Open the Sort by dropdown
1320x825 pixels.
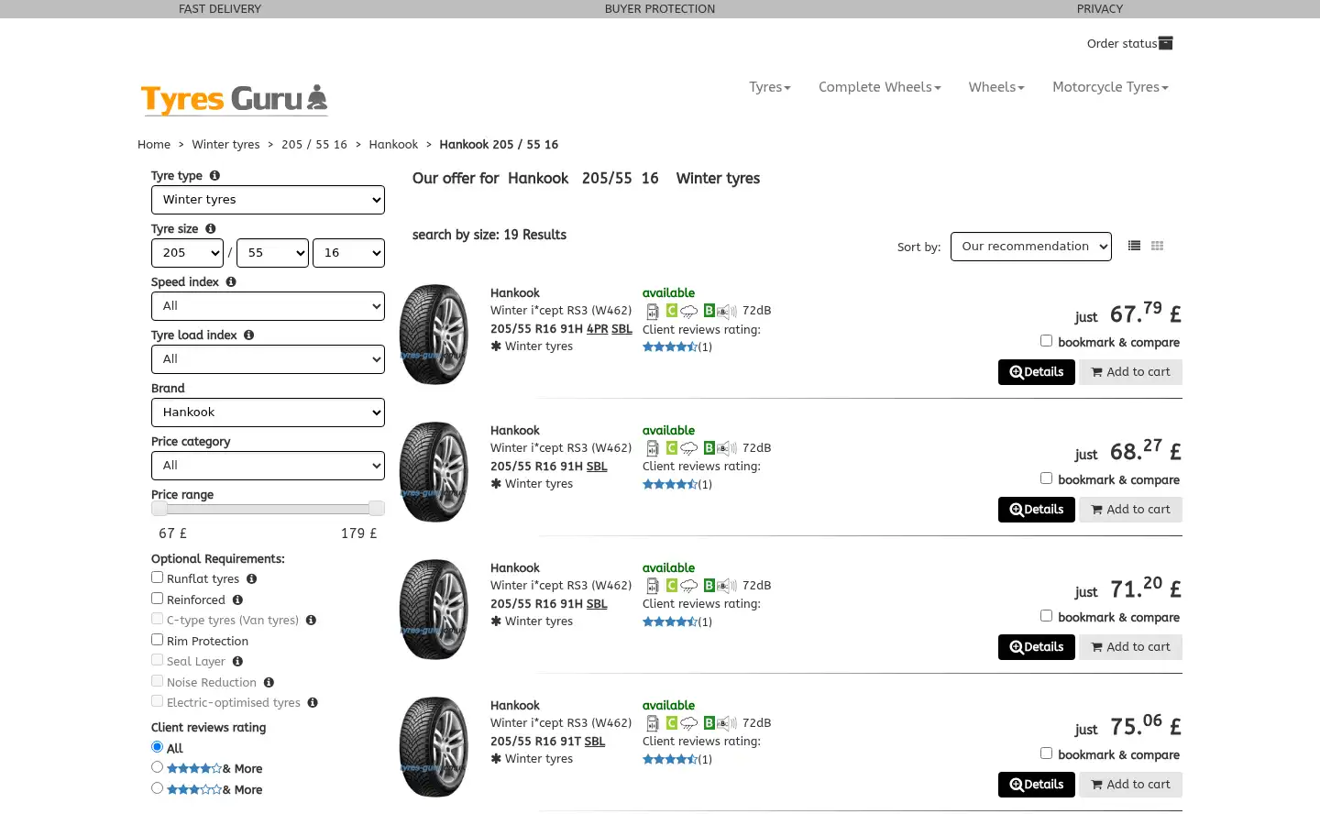(x=1031, y=247)
